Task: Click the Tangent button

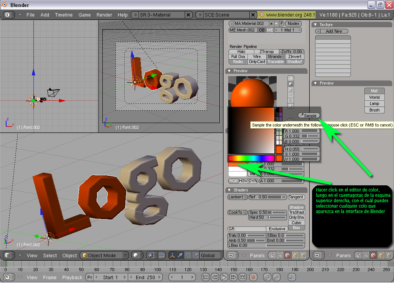Action: tap(296, 197)
